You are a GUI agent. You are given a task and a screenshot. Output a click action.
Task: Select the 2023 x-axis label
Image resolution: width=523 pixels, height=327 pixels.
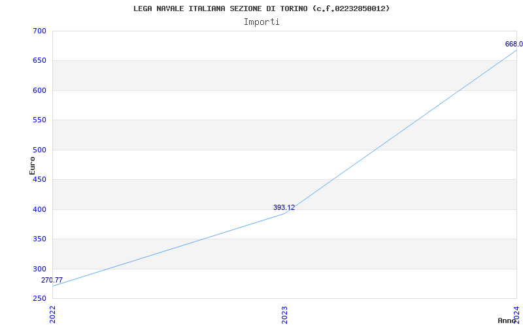point(284,315)
